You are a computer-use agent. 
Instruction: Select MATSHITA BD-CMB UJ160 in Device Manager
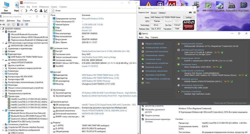[22, 45]
